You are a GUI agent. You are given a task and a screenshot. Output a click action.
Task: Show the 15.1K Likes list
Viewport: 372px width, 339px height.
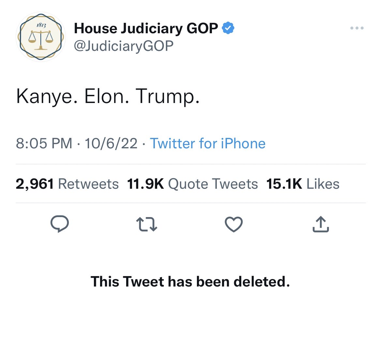(303, 184)
